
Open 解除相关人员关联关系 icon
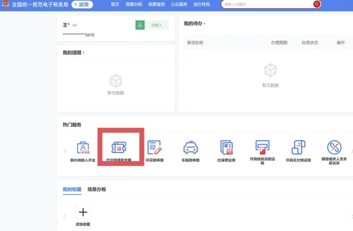[334, 148]
